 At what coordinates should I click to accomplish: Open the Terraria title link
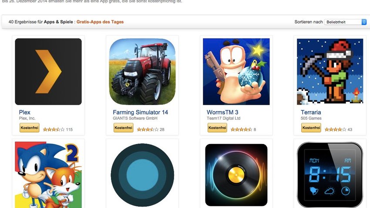point(311,112)
